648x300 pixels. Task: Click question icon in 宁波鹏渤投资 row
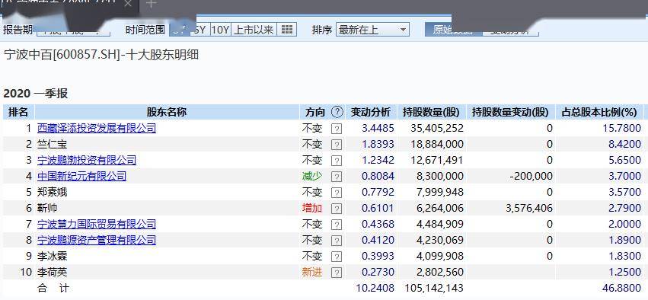click(337, 161)
